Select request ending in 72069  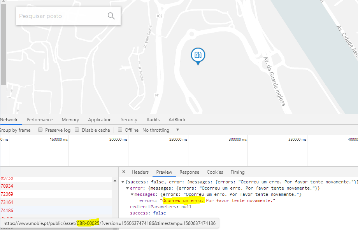coord(7,194)
